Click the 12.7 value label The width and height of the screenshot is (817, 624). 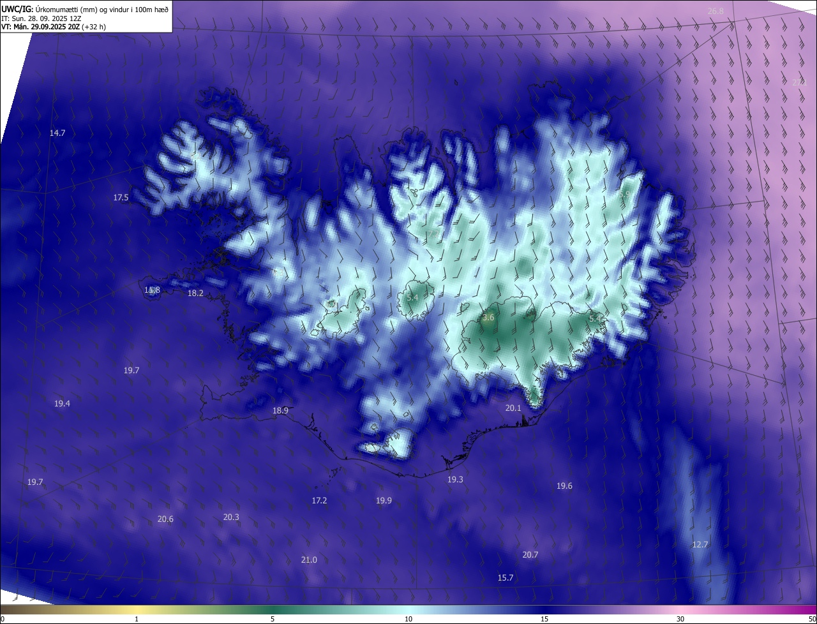click(700, 545)
